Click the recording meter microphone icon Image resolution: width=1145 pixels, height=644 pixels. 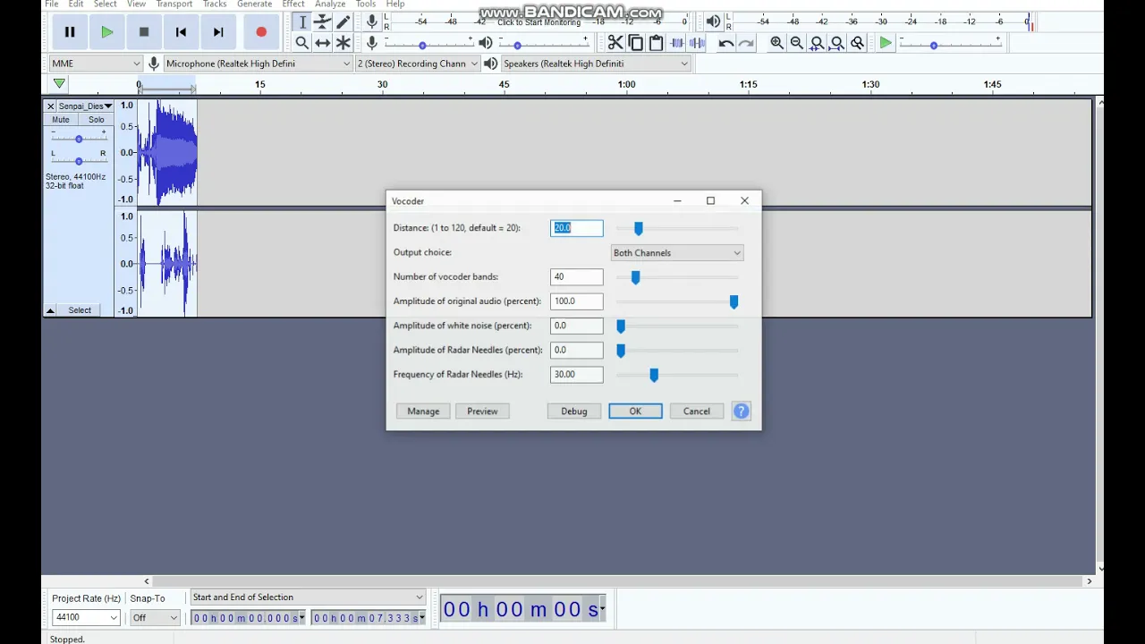[372, 21]
